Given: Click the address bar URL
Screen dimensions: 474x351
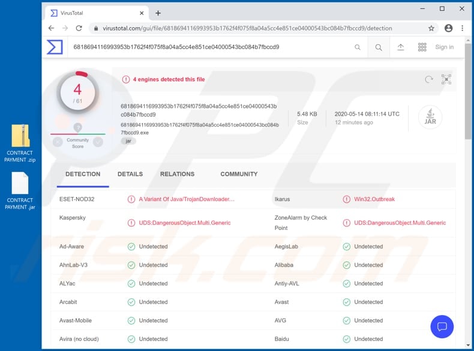Looking at the screenshot, I should pyautogui.click(x=247, y=28).
